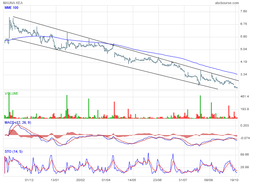Click volume axis value 193.9
The width and height of the screenshot is (253, 183).
pyautogui.click(x=244, y=109)
